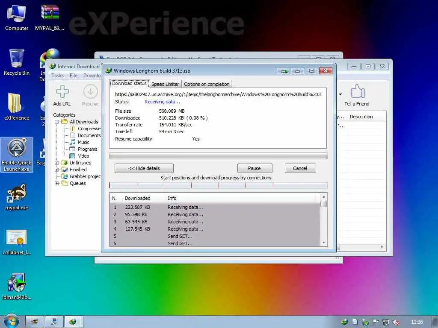
Task: Click the second taskbar button with computer icon
Action: pos(54,322)
